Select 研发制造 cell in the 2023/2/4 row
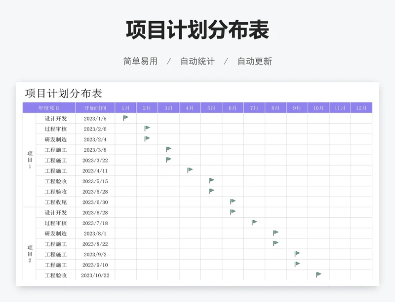The height and width of the screenshot is (302, 395). pos(56,139)
